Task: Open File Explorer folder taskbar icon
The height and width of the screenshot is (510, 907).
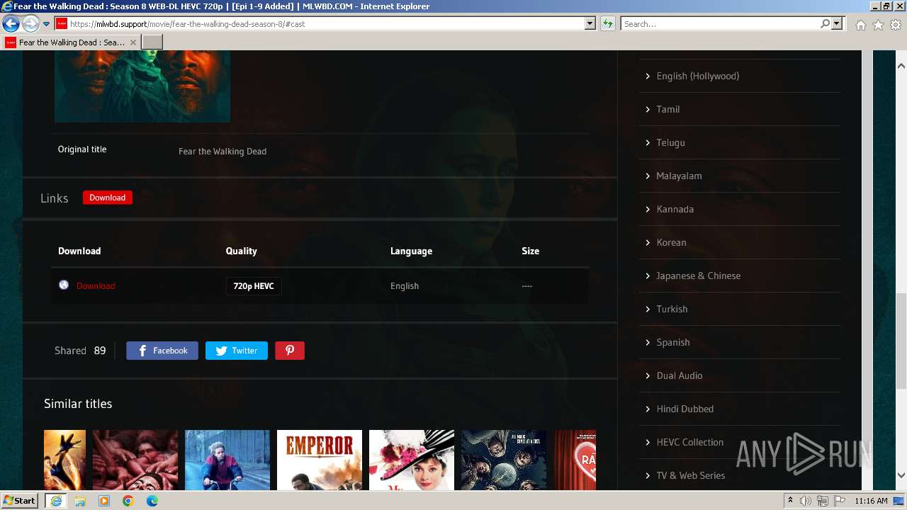Action: (x=80, y=501)
